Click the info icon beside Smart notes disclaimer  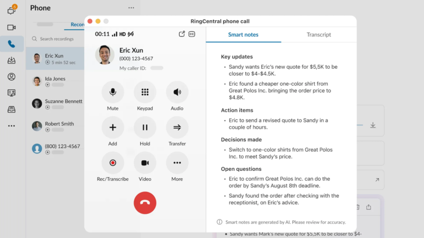point(219,222)
